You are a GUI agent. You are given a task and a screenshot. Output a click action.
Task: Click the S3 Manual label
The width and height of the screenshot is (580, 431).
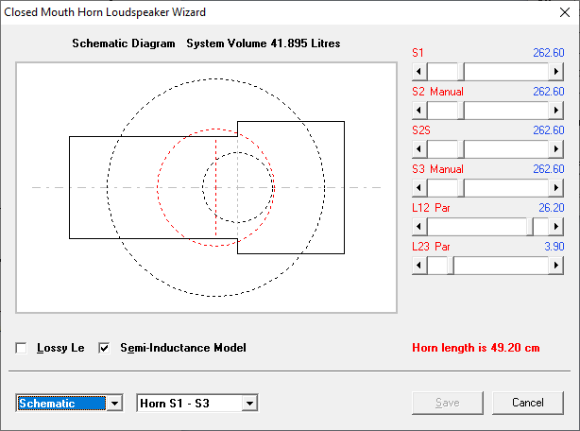pos(437,169)
